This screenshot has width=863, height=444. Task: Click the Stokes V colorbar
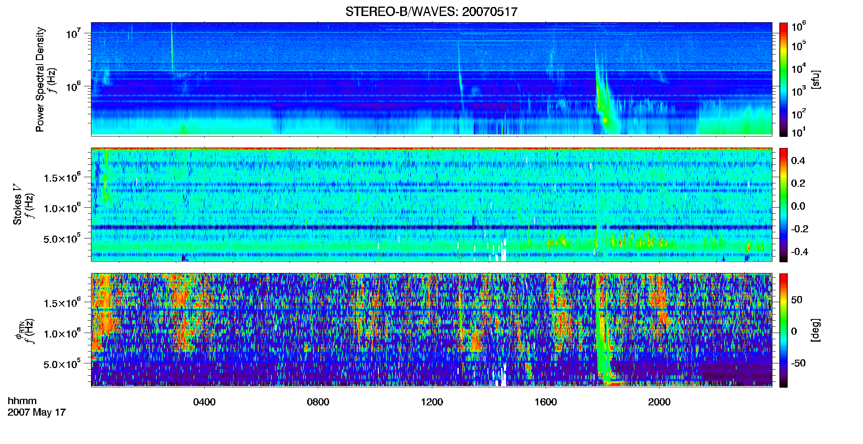784,205
